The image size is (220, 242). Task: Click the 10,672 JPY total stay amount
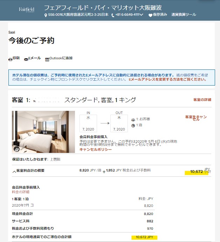144,237
